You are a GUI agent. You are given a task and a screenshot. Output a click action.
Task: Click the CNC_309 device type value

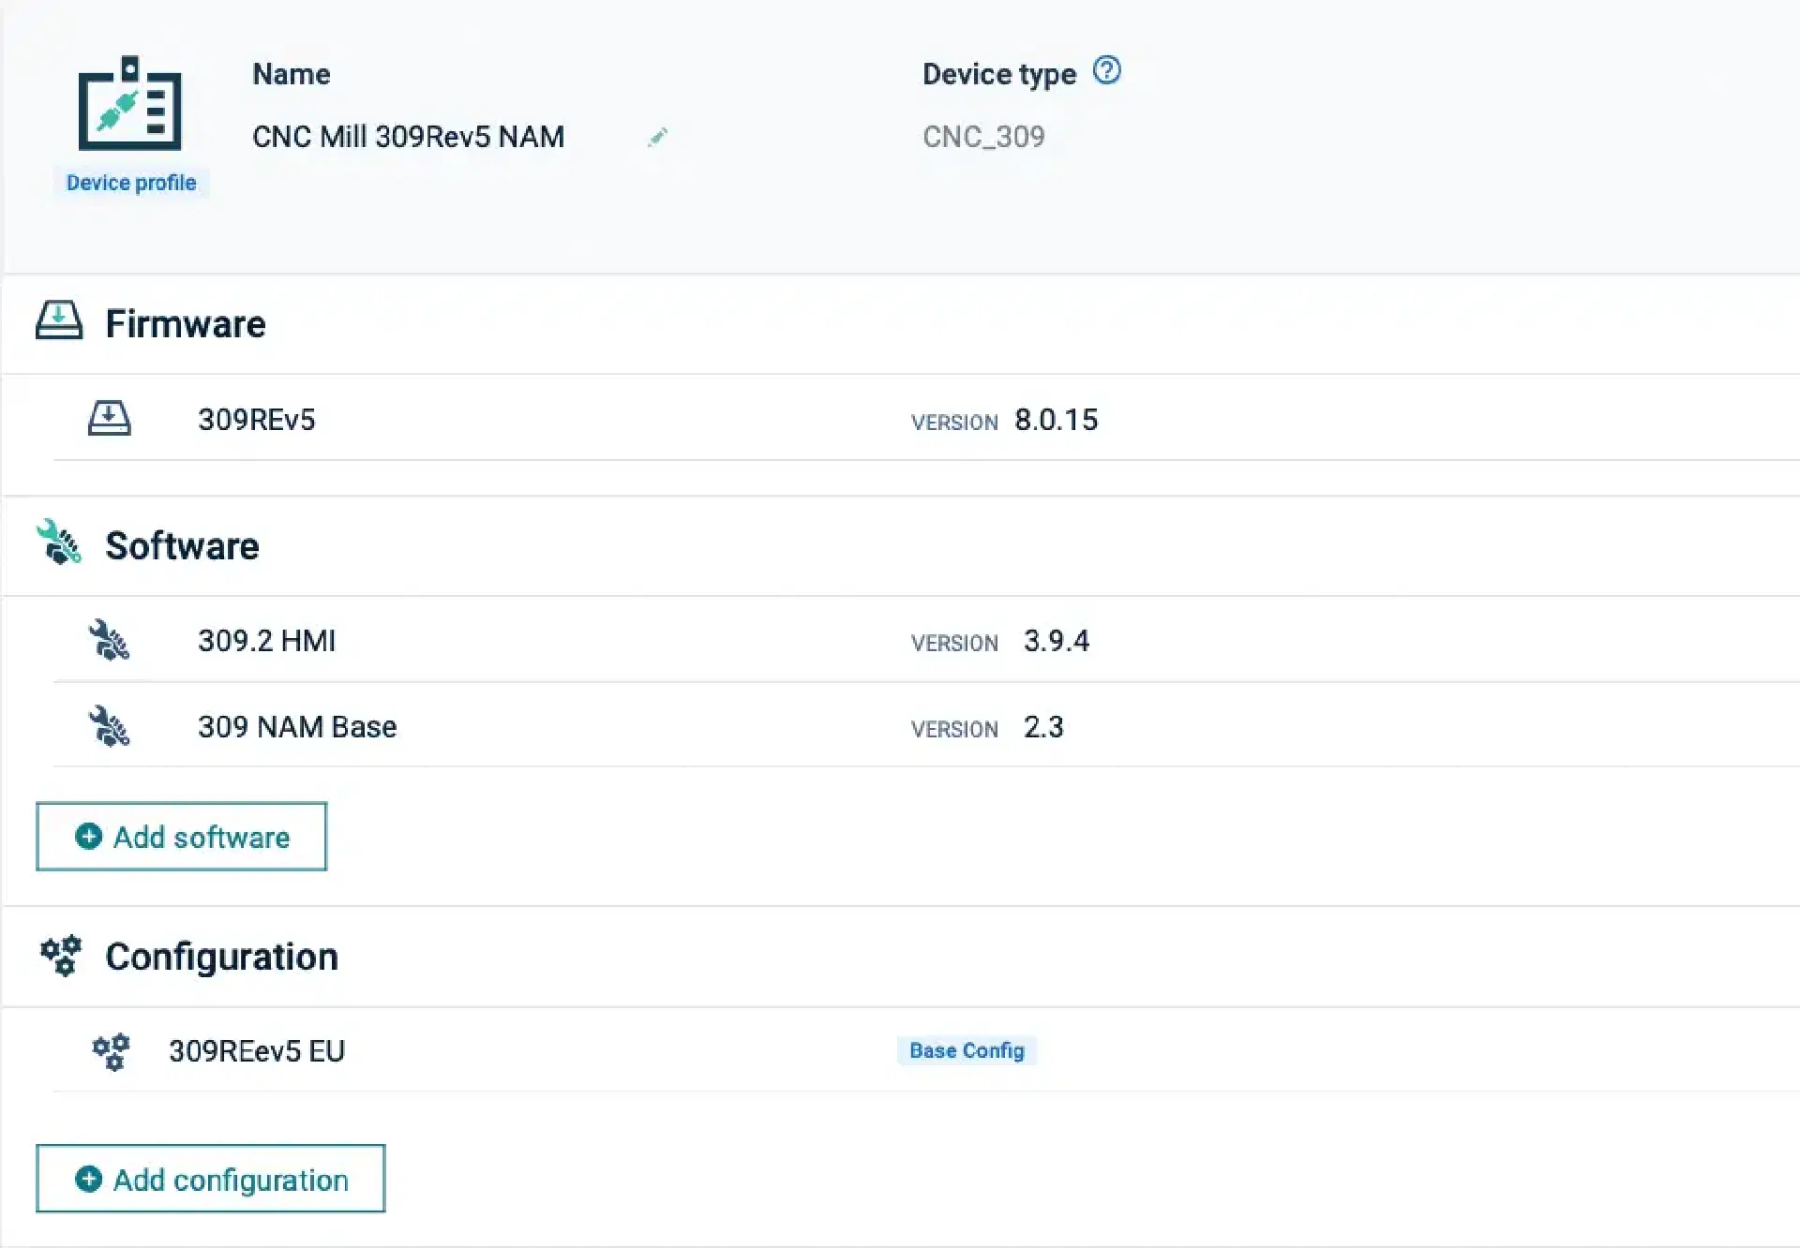click(982, 137)
